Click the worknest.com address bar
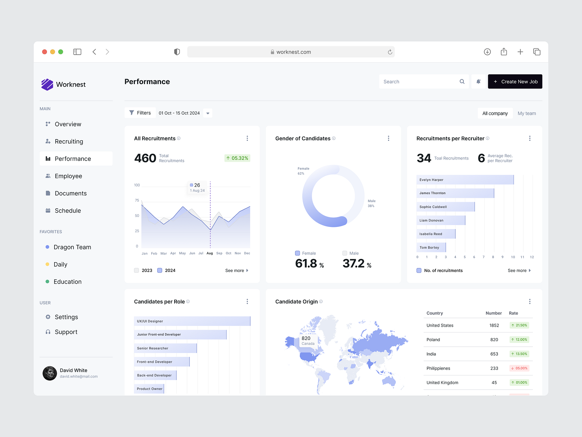 tap(291, 52)
